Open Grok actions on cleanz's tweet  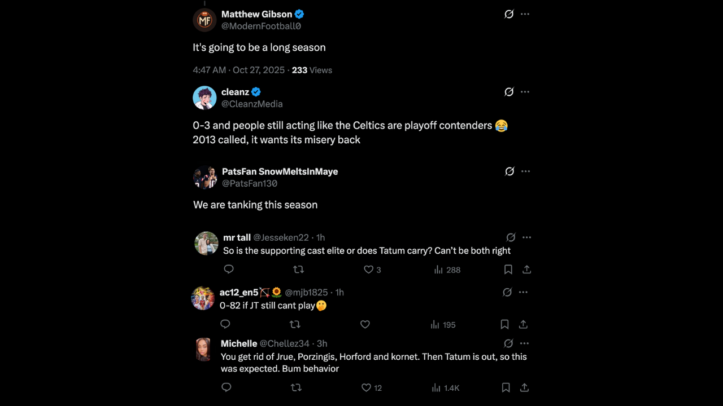pos(509,92)
